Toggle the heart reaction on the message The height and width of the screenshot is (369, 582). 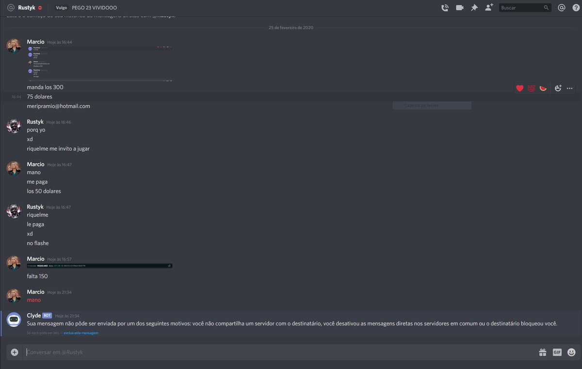pos(520,88)
